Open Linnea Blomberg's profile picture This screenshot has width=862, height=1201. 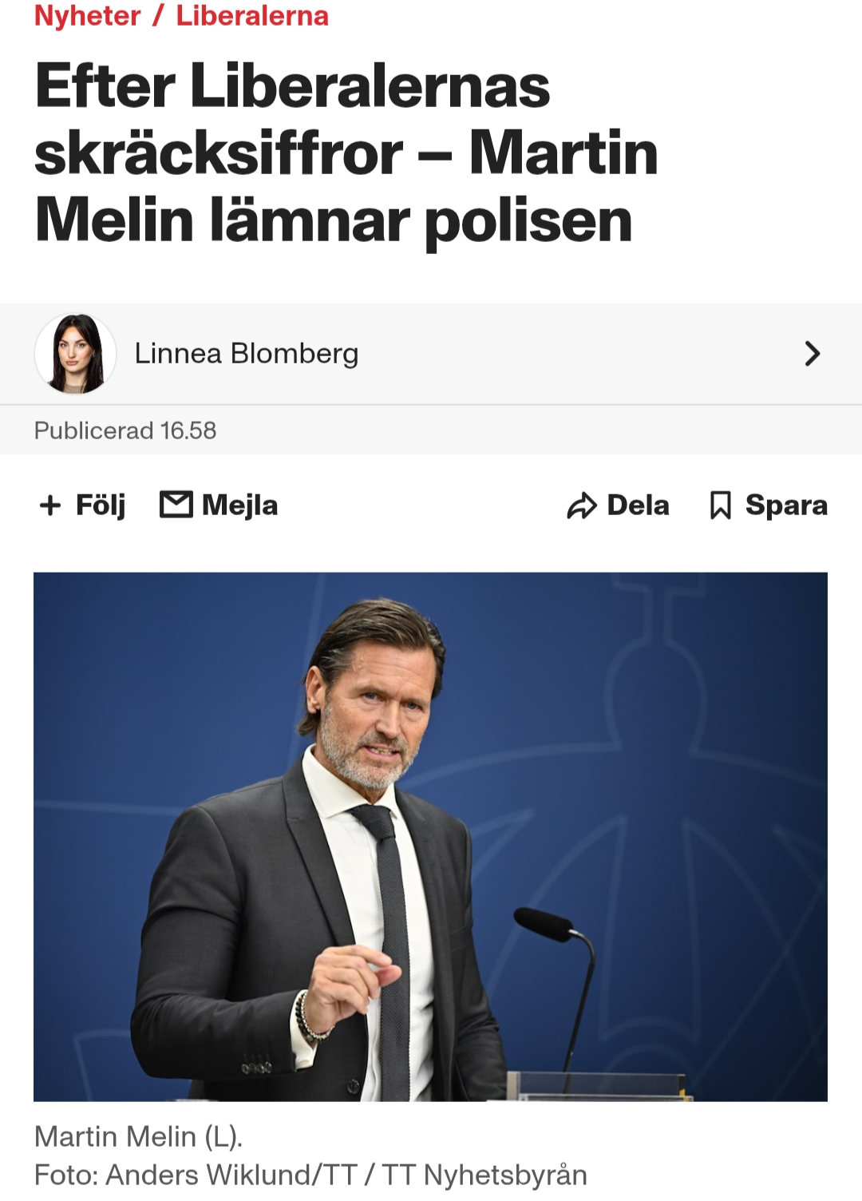coord(75,354)
